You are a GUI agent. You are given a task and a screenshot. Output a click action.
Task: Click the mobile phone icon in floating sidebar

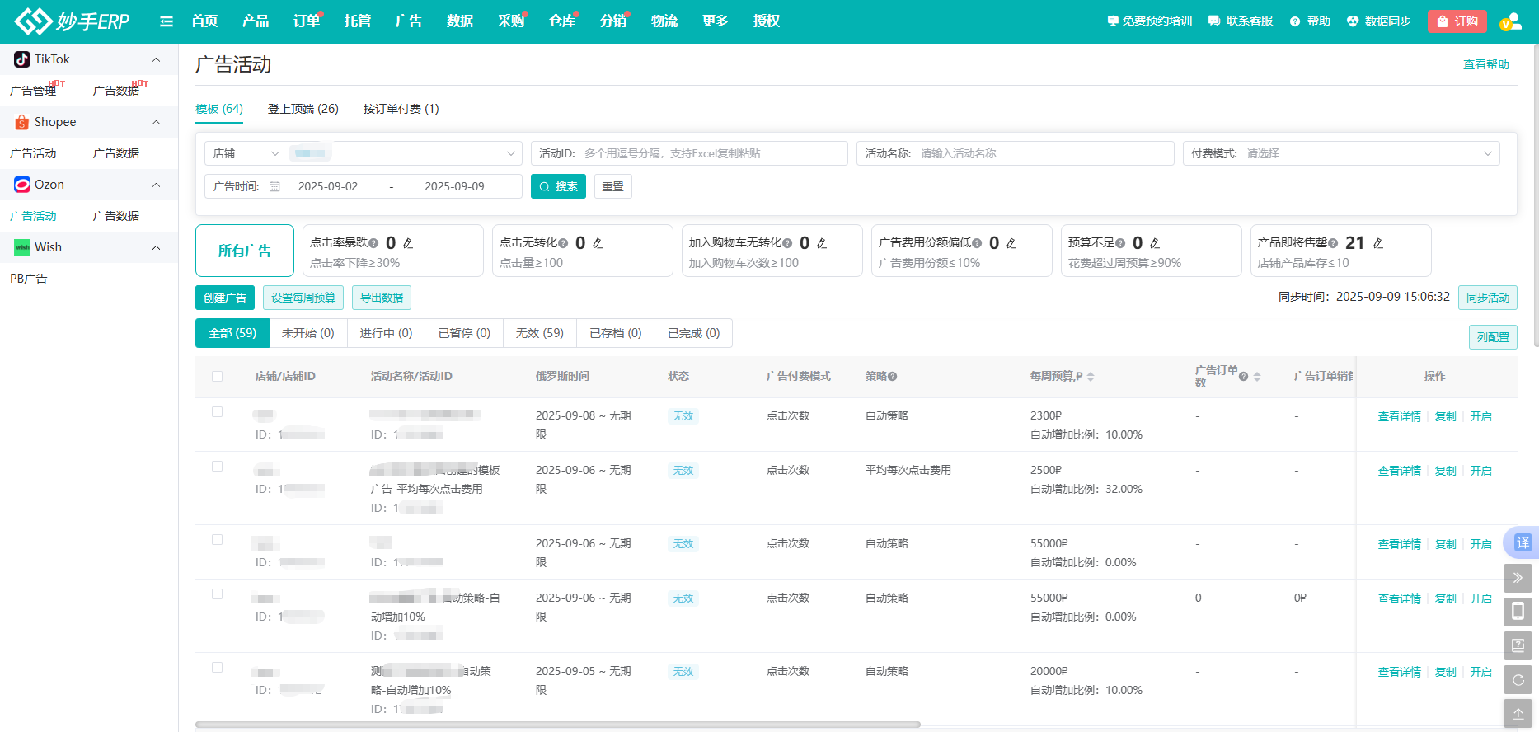(x=1518, y=612)
